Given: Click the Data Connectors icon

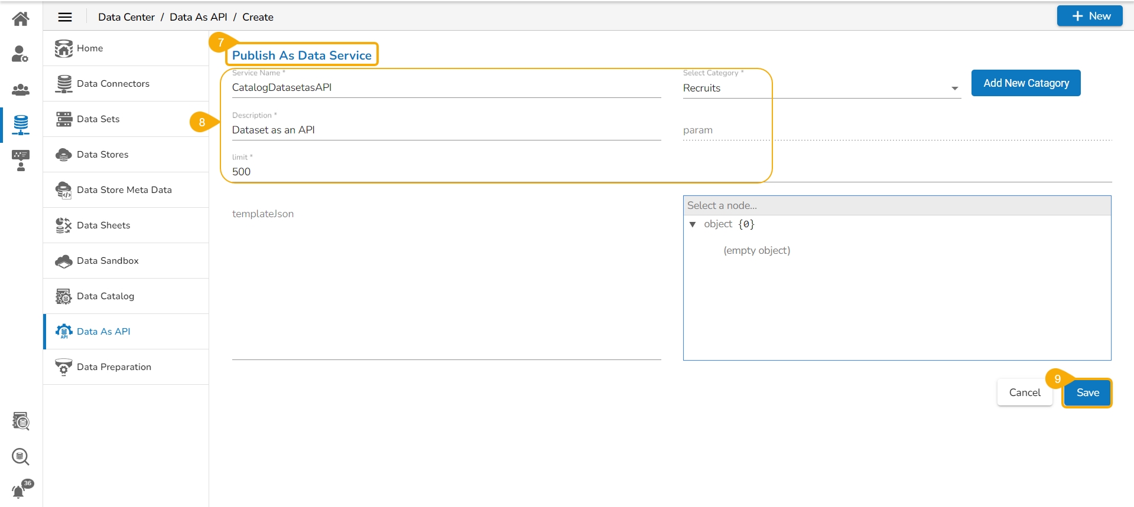Looking at the screenshot, I should pos(64,84).
